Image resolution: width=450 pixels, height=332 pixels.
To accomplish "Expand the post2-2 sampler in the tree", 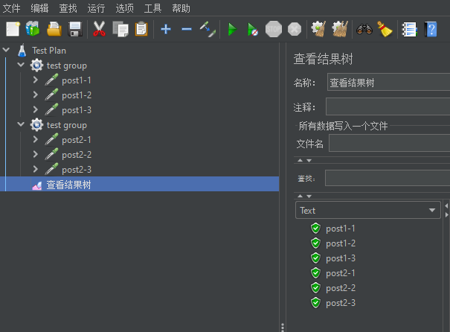I will 35,154.
